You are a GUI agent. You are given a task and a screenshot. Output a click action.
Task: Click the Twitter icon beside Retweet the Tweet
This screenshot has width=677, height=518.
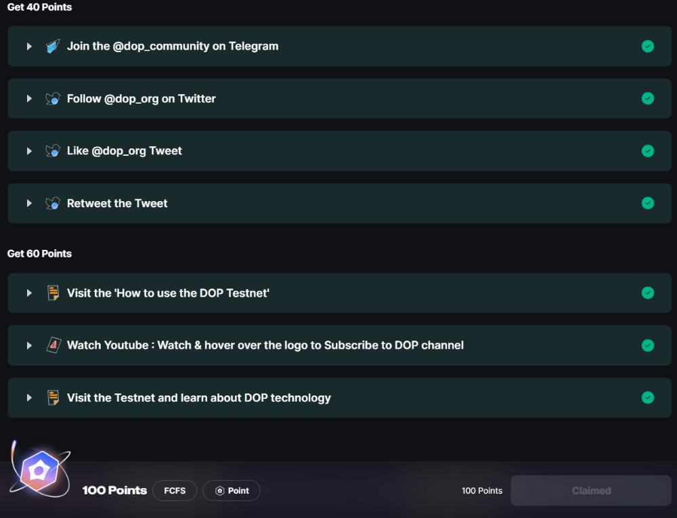pyautogui.click(x=53, y=203)
